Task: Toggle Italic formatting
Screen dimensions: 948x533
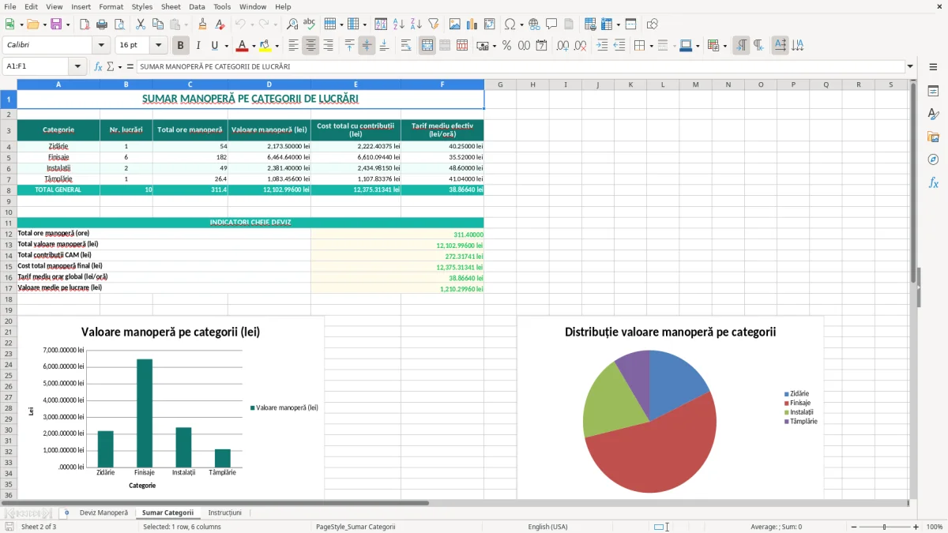Action: click(198, 46)
